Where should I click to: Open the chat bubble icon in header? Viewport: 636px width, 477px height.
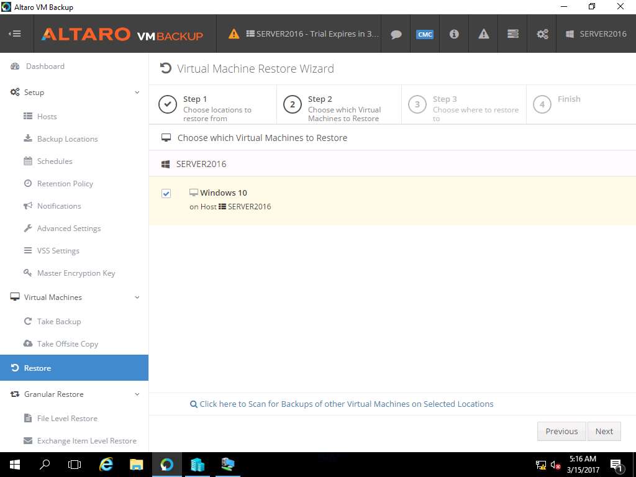pos(396,34)
